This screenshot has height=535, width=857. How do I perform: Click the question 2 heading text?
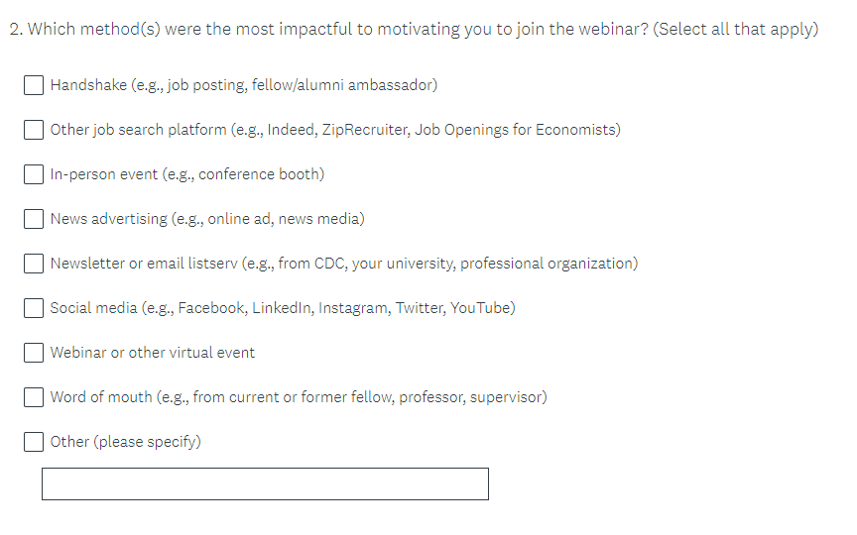tap(414, 29)
